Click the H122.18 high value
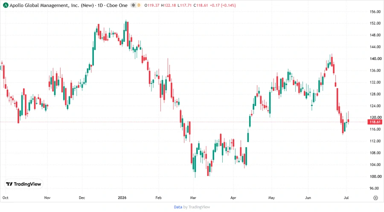 (168, 5)
